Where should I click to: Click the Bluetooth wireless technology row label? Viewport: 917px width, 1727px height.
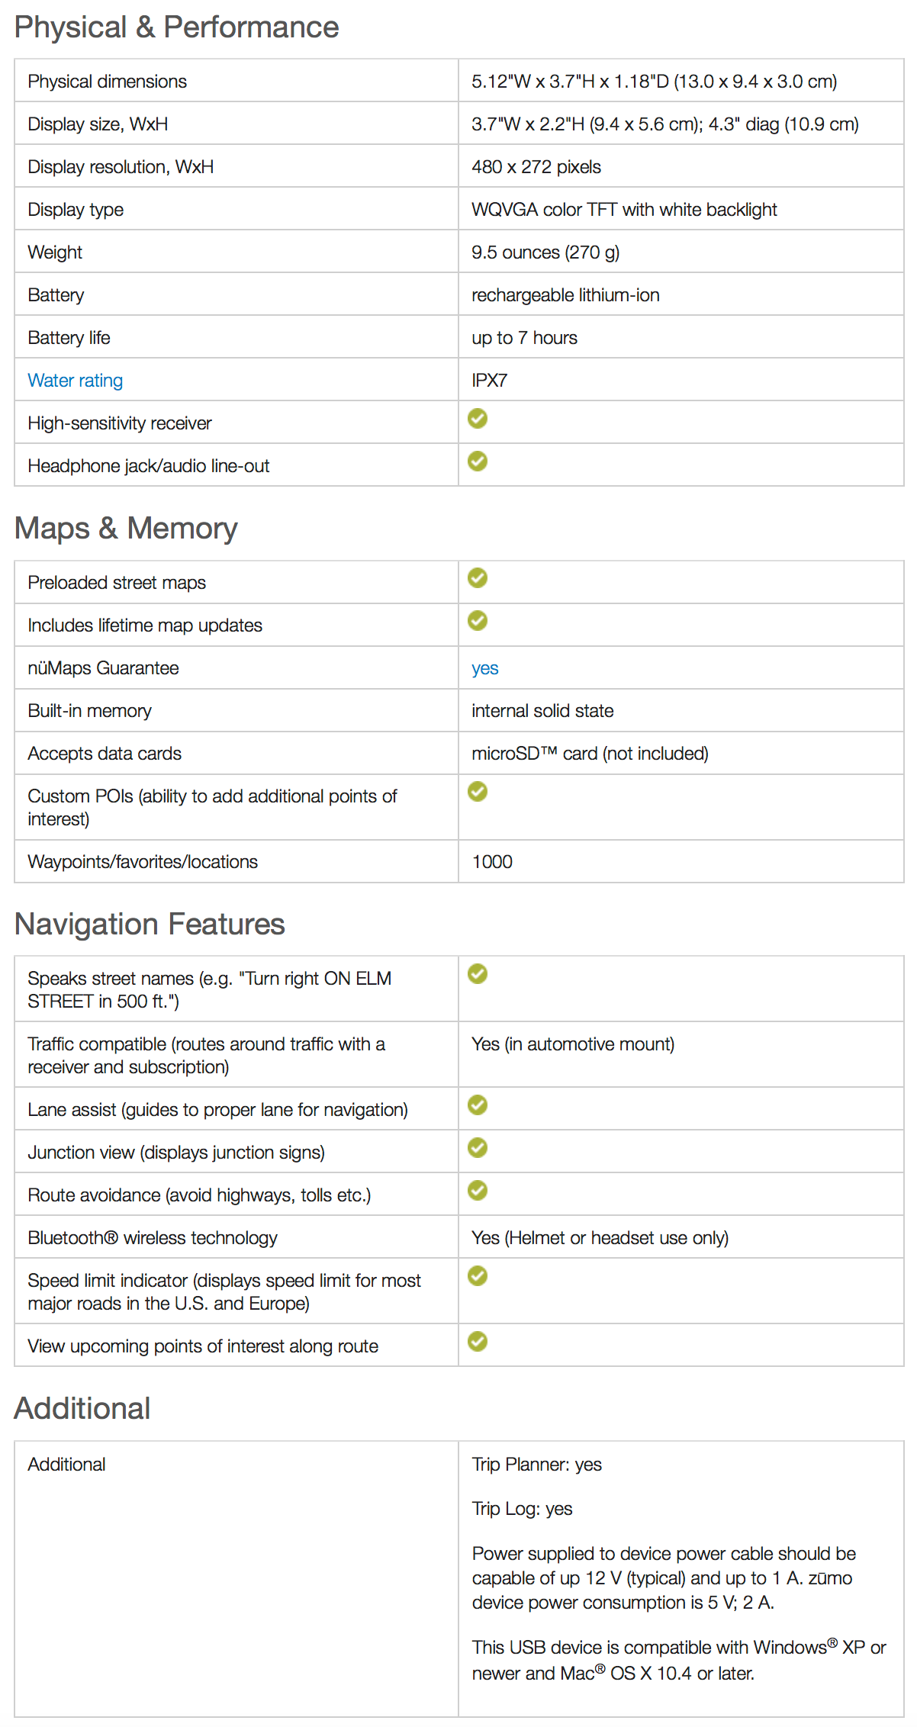153,1238
